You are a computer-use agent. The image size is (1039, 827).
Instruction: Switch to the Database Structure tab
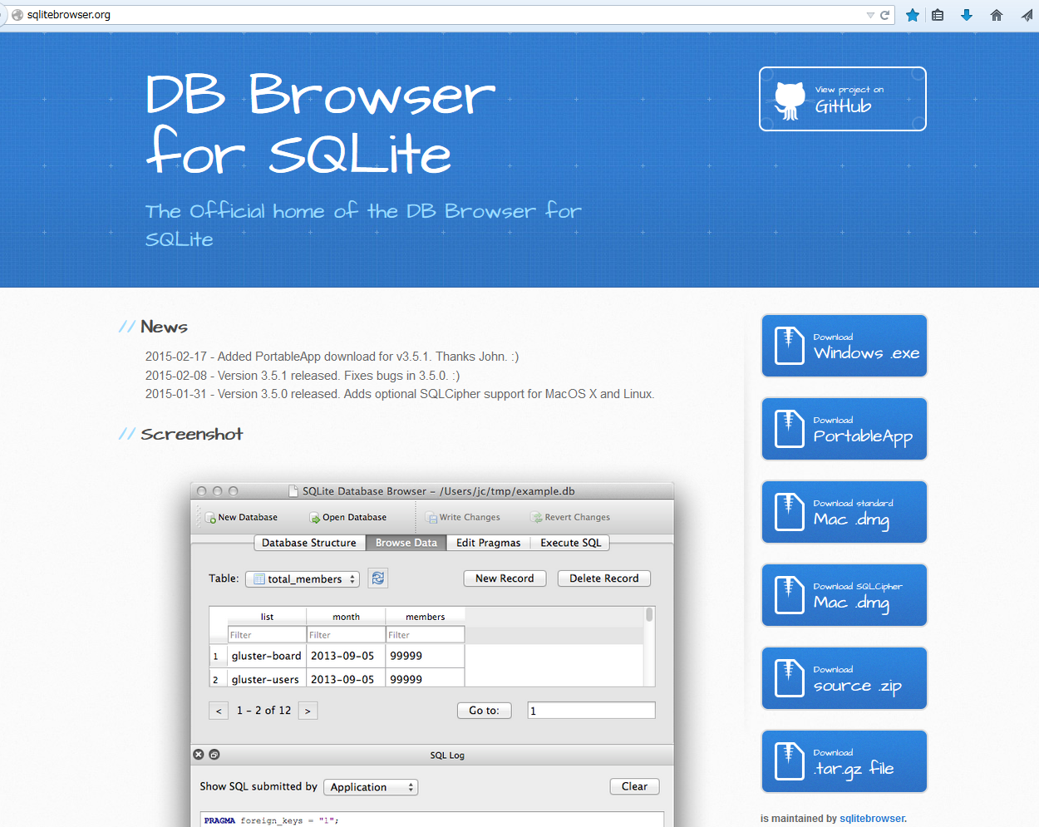point(308,543)
